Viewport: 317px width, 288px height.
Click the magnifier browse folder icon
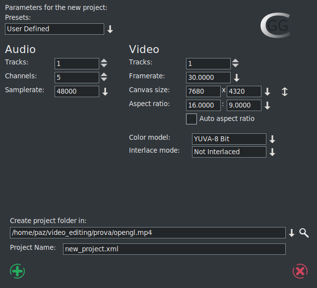coord(304,233)
